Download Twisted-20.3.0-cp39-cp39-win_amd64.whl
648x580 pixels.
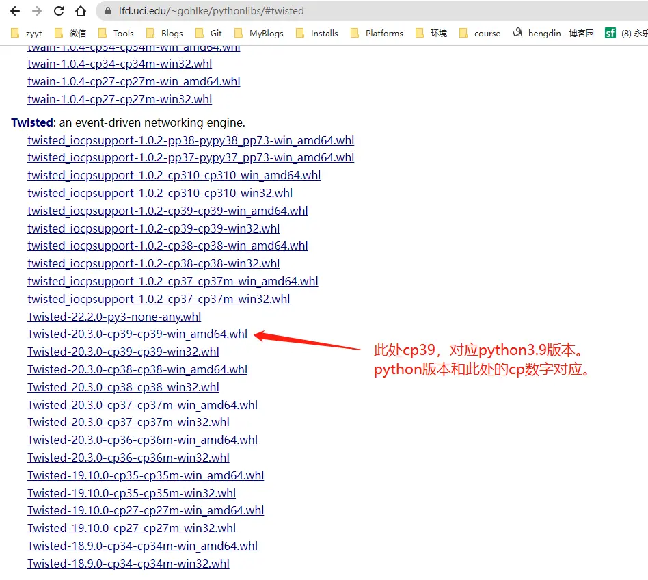[137, 334]
